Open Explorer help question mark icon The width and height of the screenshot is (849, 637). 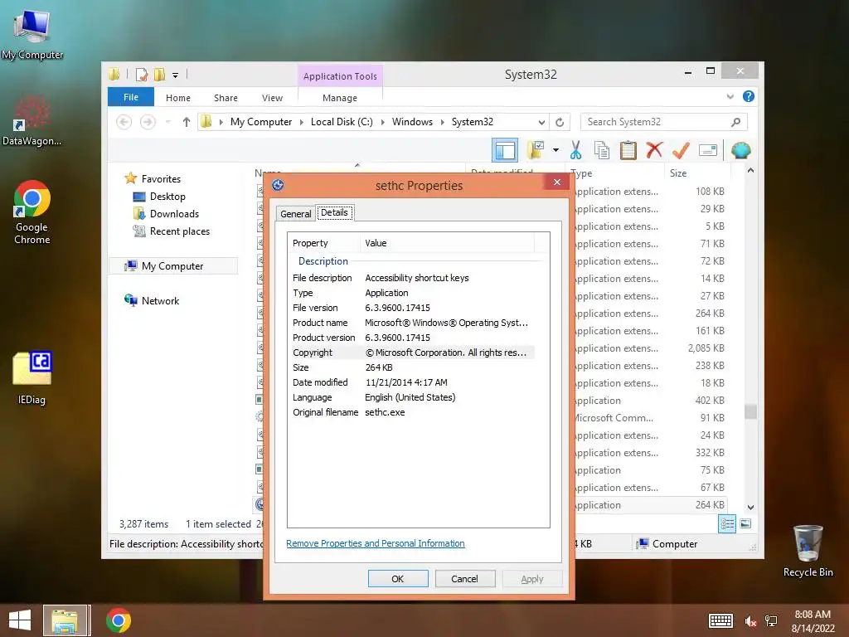749,96
